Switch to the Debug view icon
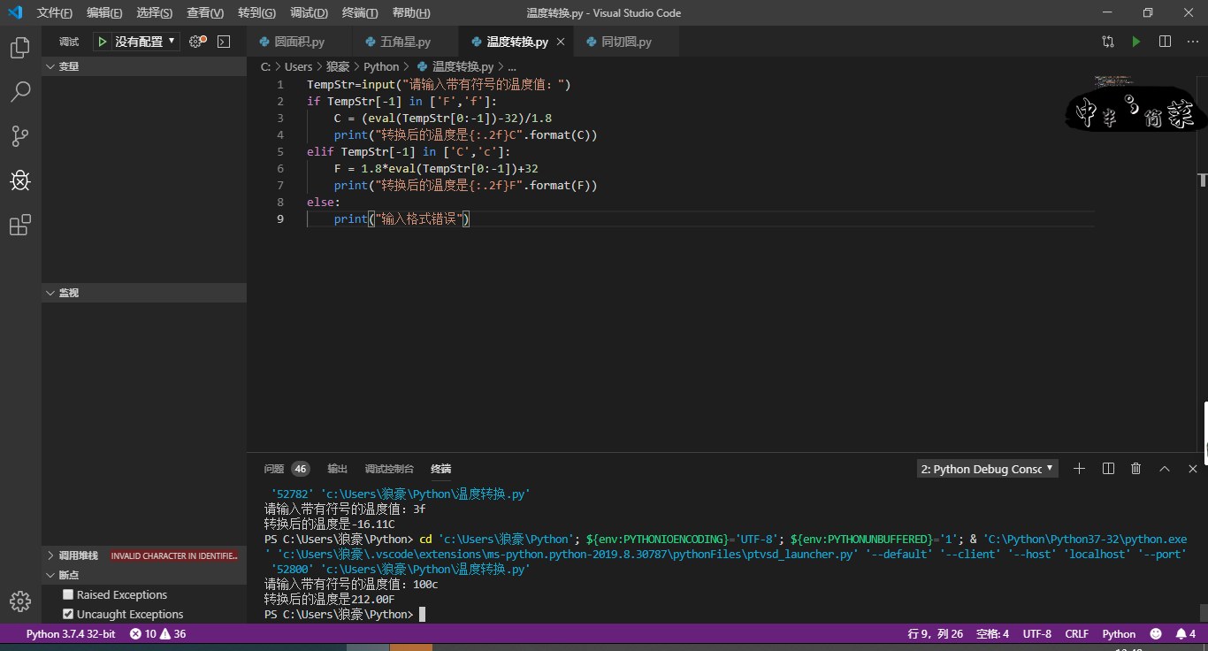The width and height of the screenshot is (1208, 651). 19,180
